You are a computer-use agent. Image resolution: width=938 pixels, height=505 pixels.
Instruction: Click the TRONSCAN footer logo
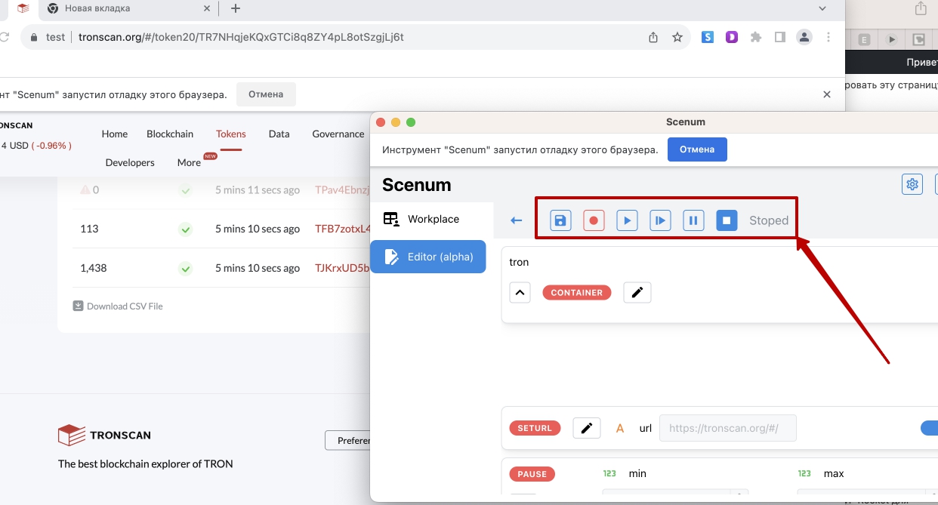(104, 435)
